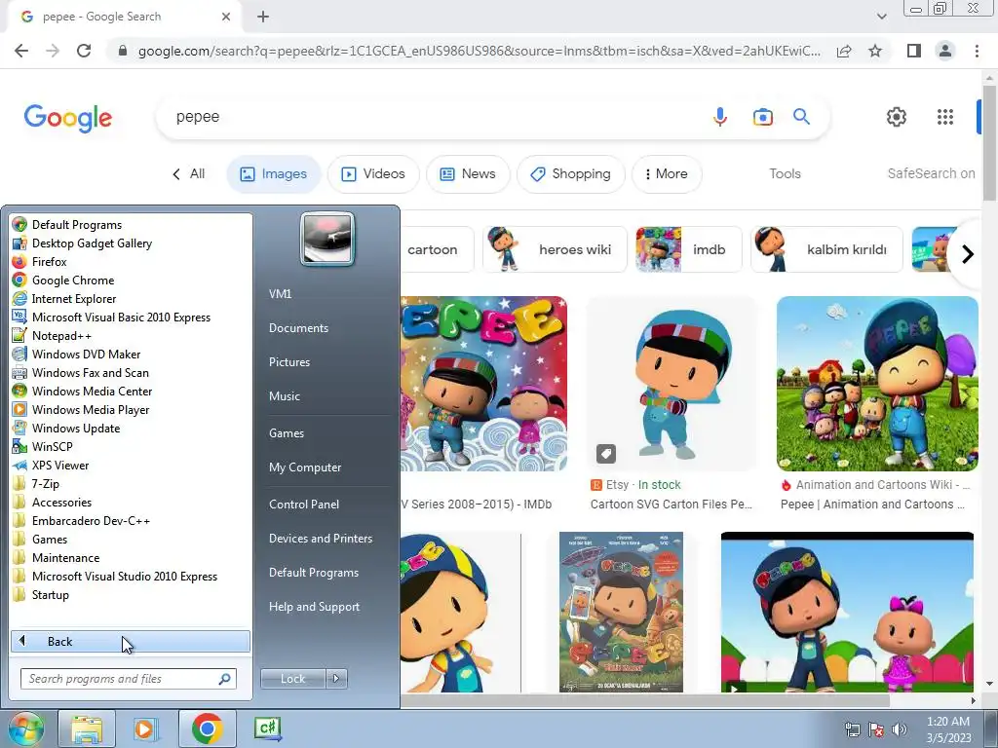Launch Windows DVD Maker
998x748 pixels.
click(x=76, y=354)
